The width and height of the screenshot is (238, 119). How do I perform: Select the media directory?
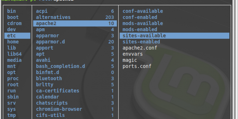pos(14,60)
